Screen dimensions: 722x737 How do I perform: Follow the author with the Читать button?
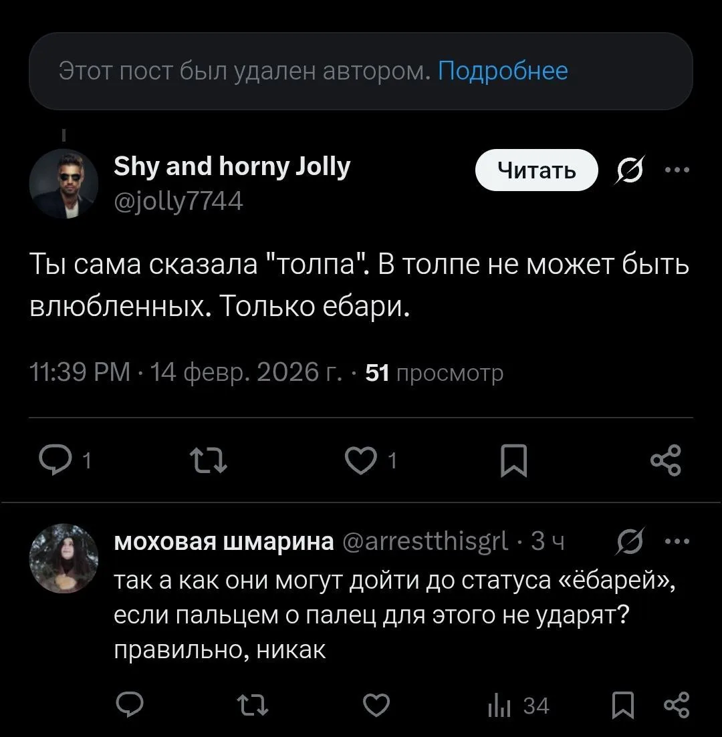pyautogui.click(x=536, y=171)
